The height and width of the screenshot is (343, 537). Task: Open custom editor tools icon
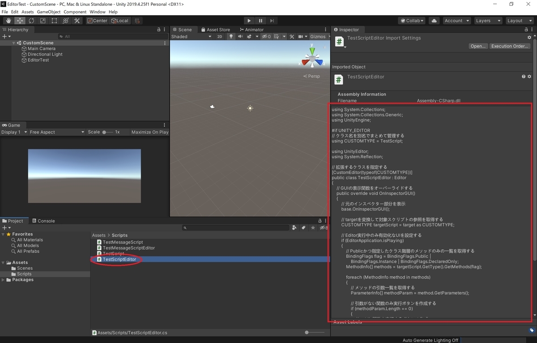[77, 21]
